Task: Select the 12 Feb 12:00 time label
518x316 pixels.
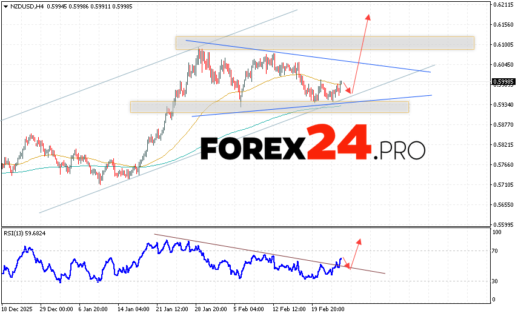Action: (x=289, y=309)
